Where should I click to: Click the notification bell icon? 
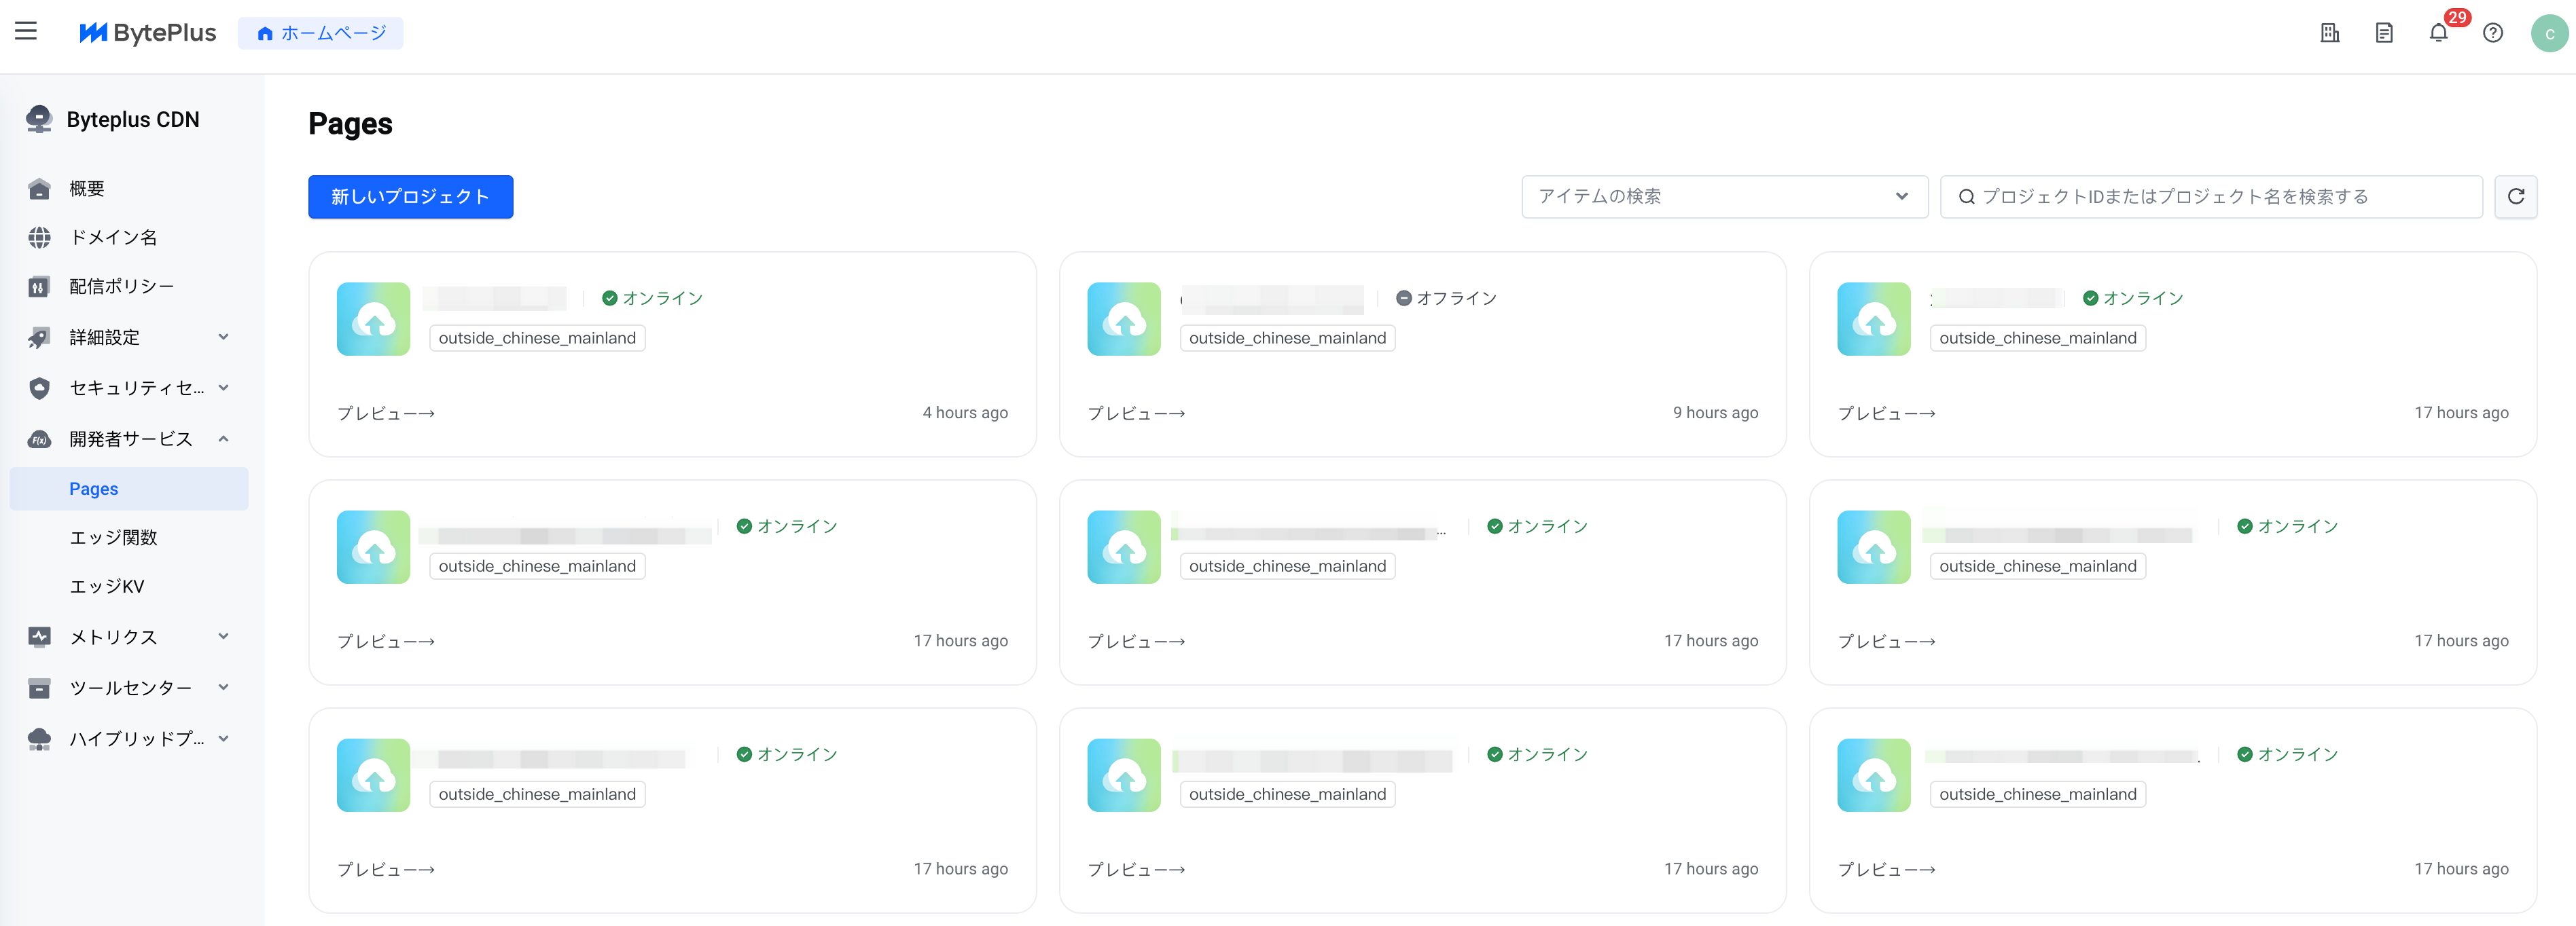coord(2438,33)
